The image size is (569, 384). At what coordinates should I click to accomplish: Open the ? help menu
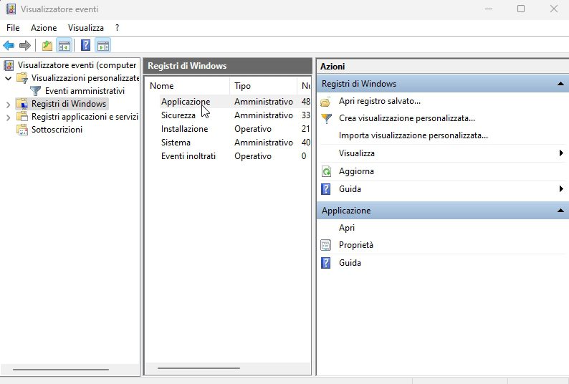pos(117,28)
